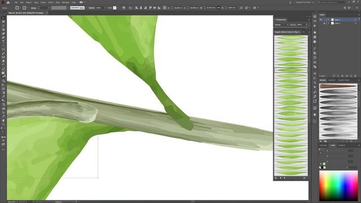Select the Selection tool in the toolbox
This screenshot has height=203, width=361.
point(3,17)
